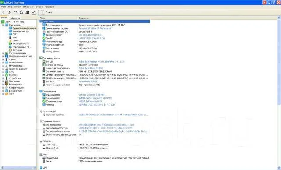The image size is (281, 170).
Task: Open the Internet Explorer version link
Action: (90, 35)
